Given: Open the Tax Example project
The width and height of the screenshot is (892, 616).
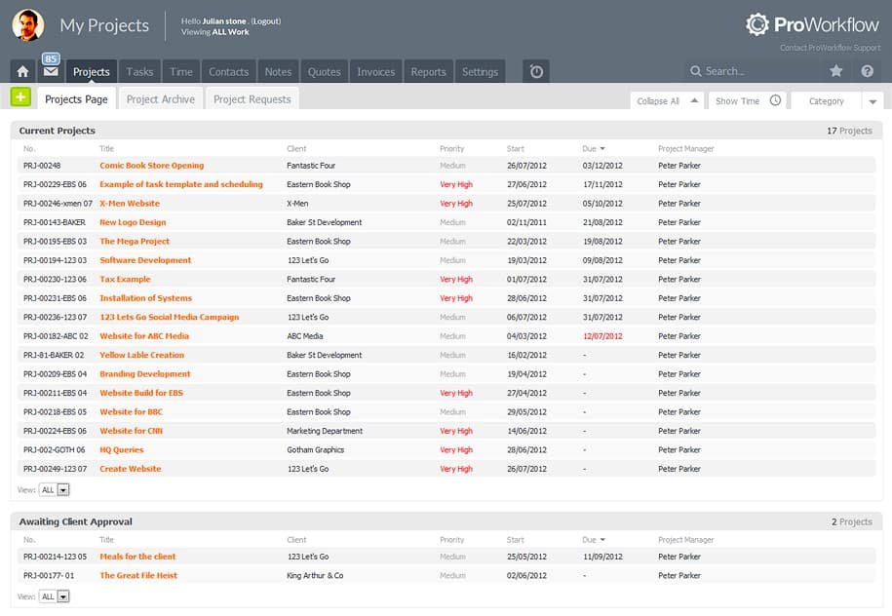Looking at the screenshot, I should tap(125, 280).
